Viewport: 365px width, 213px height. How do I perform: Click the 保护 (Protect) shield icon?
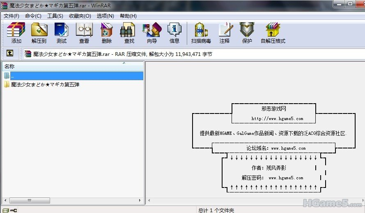247,32
